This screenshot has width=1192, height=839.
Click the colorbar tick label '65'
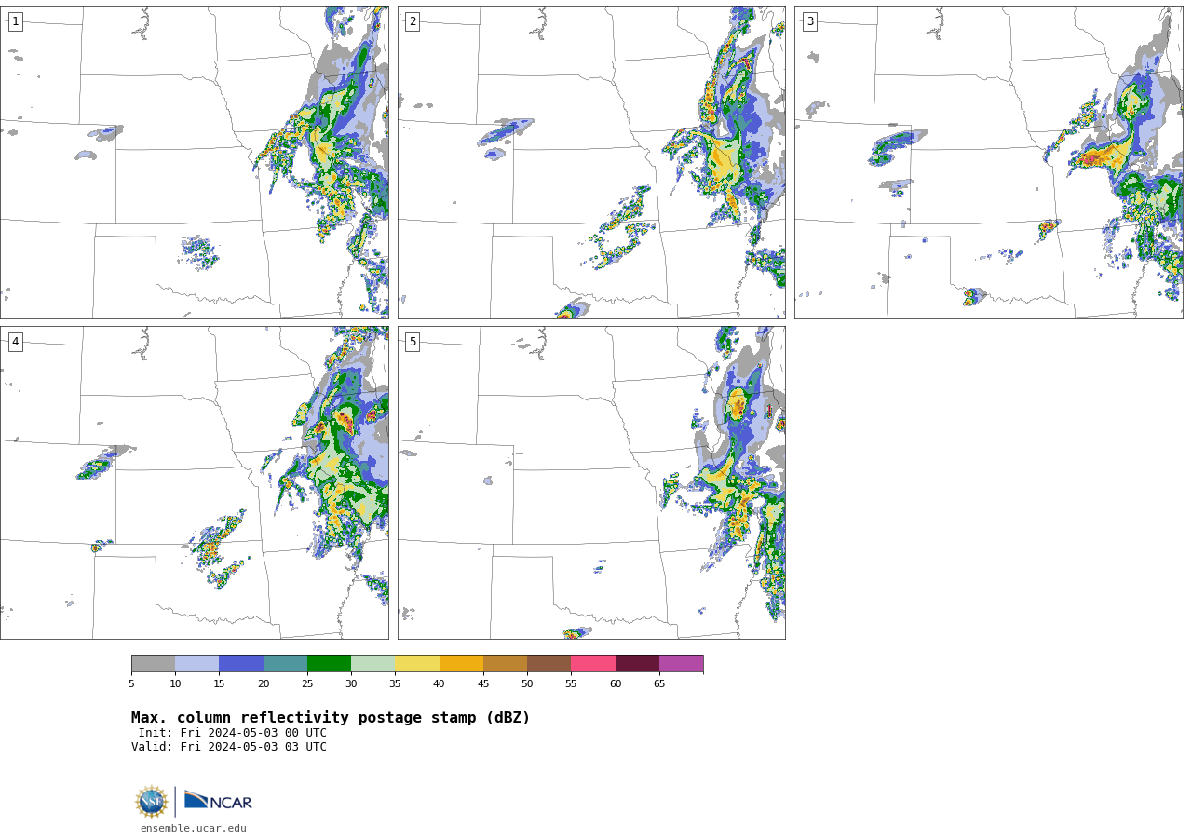point(659,683)
